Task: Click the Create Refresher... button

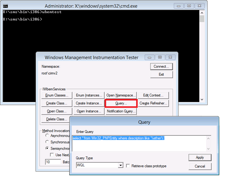Action: pos(153,103)
